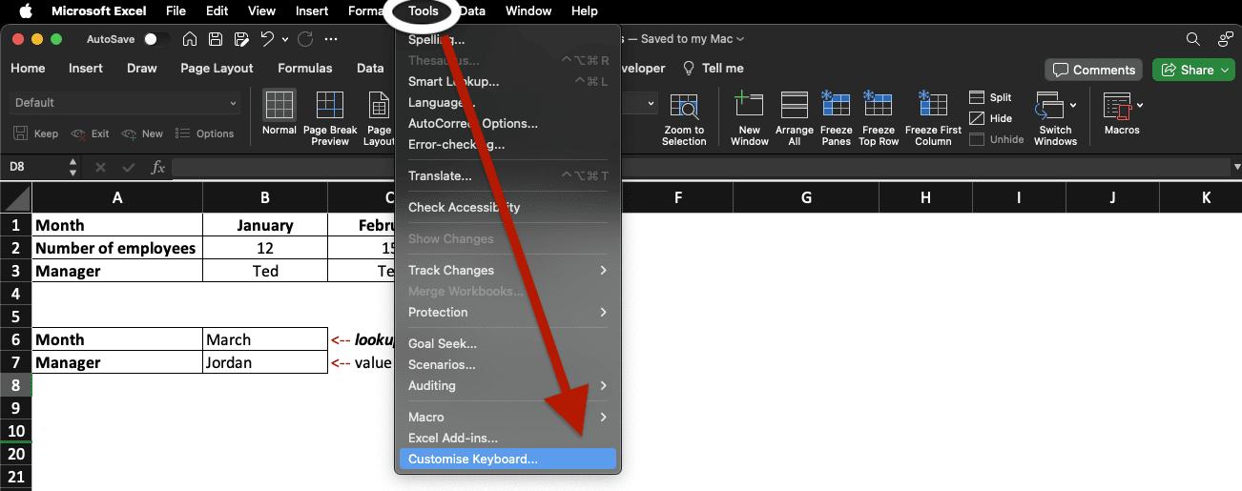Toggle the AutoSave switch

(156, 39)
